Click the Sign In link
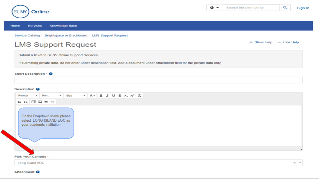Viewport: 319px width, 179px height. (303, 8)
